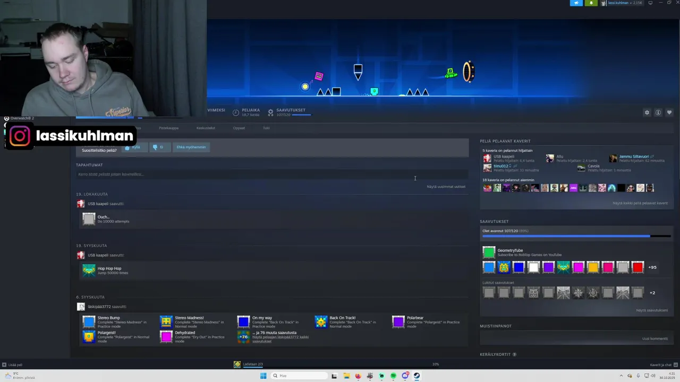
Task: Open friend Allu profile avatar
Action: (550, 158)
